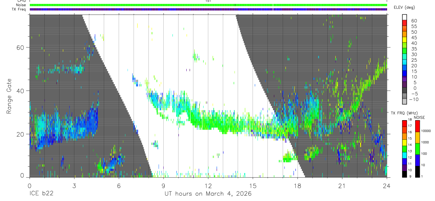Click the "ELEV (deg)" legend title
435x201 pixels.
click(404, 7)
